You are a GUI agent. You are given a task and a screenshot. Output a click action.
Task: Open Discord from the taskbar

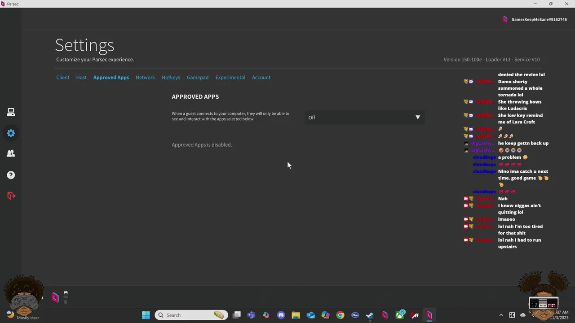(x=281, y=315)
